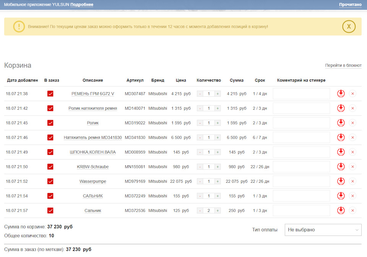
Task: Click the 22 075 руб price cell
Action: [x=181, y=181]
